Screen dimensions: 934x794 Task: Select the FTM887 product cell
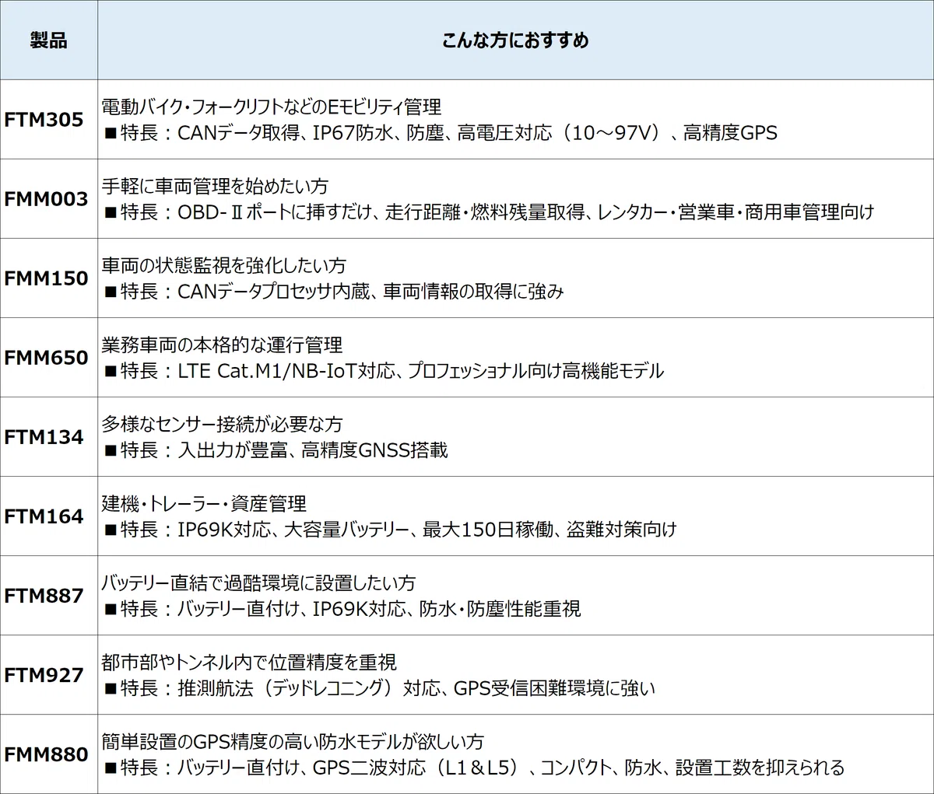49,596
